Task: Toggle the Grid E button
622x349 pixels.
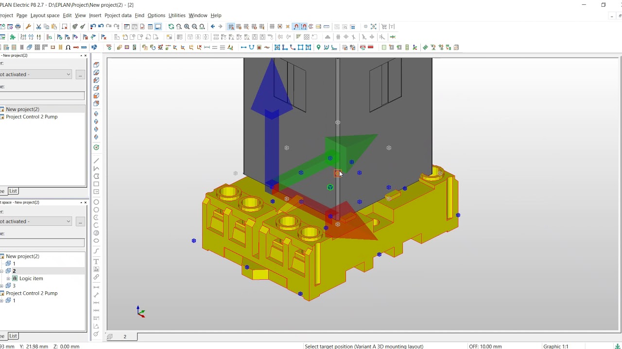Action: coord(262,27)
